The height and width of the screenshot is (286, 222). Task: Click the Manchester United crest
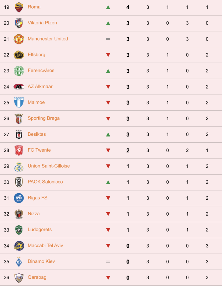click(19, 39)
